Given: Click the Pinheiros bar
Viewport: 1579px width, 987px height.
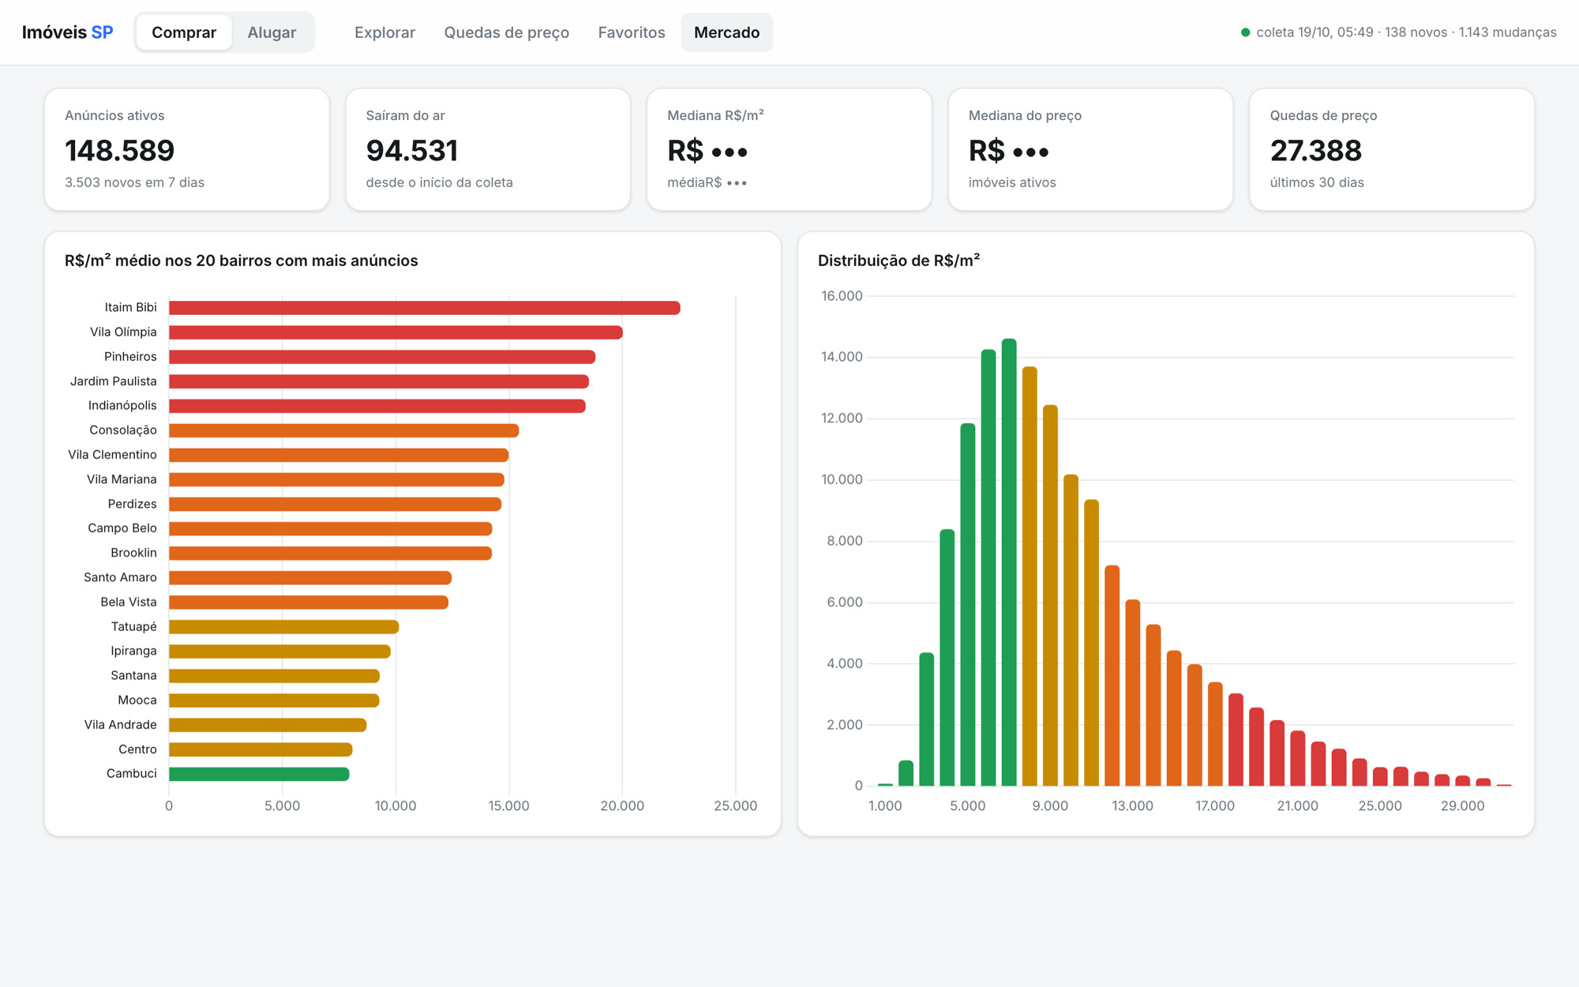Looking at the screenshot, I should click(382, 357).
